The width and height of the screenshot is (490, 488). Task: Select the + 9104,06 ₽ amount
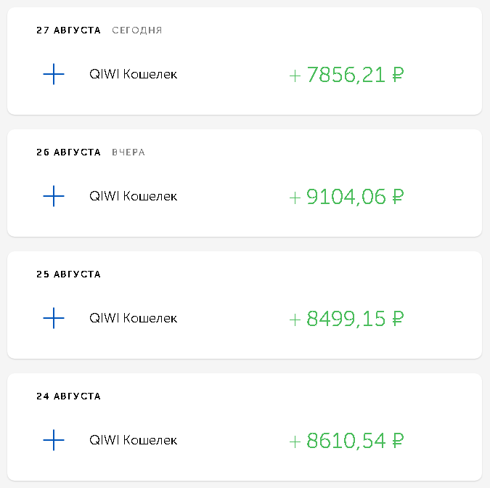pyautogui.click(x=346, y=197)
